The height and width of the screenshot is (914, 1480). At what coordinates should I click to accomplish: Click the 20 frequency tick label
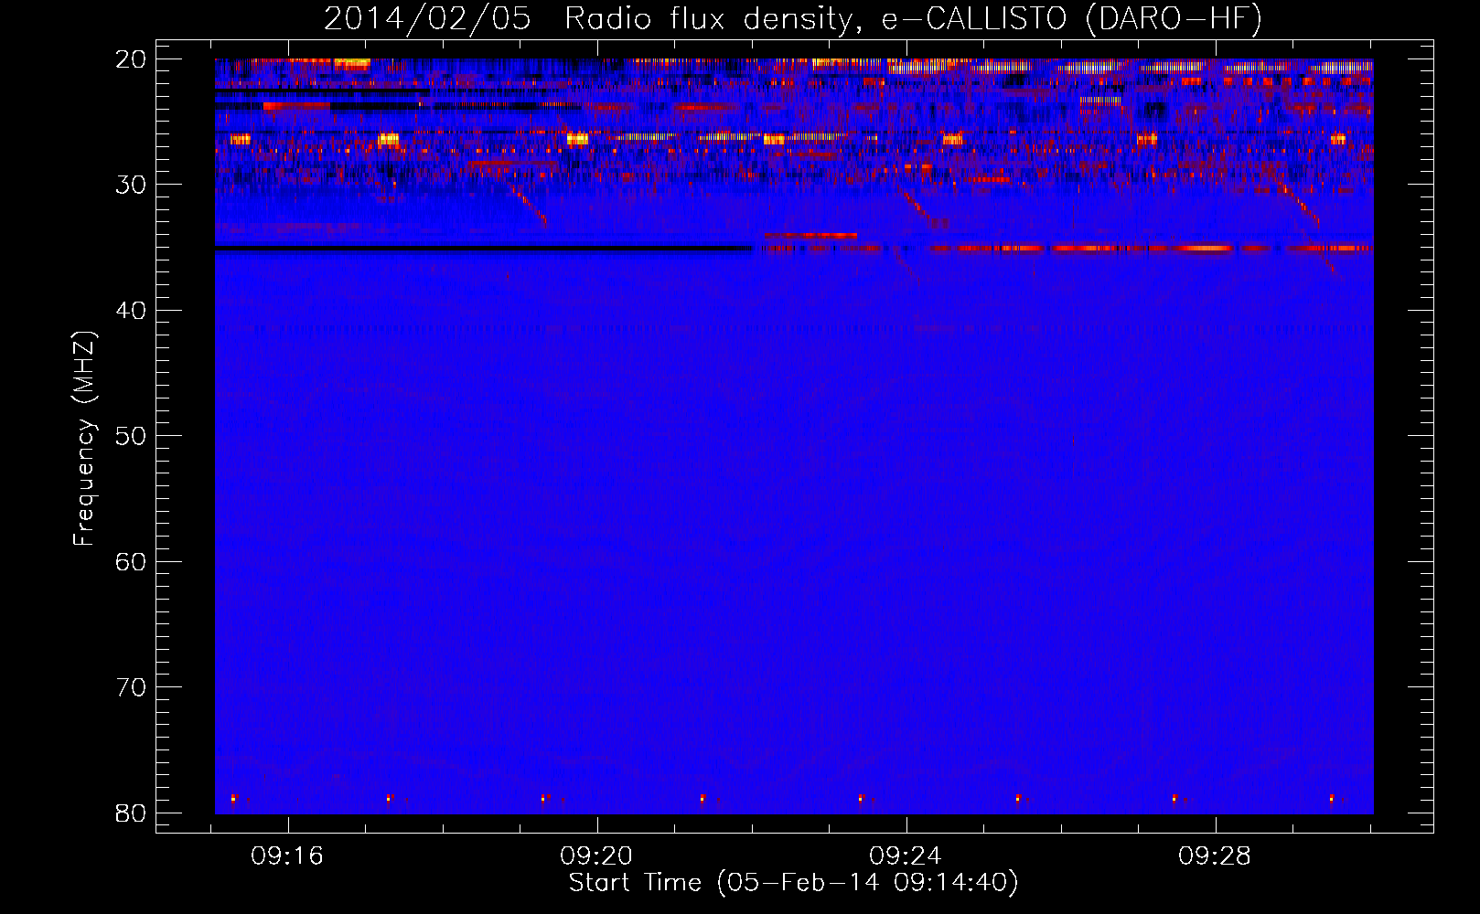point(131,59)
